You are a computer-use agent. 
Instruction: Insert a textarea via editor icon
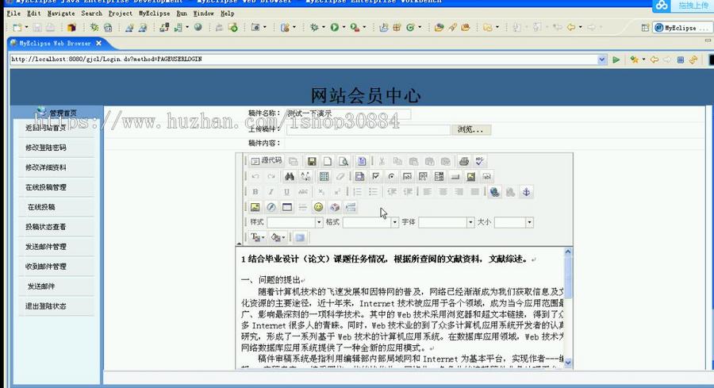click(423, 176)
